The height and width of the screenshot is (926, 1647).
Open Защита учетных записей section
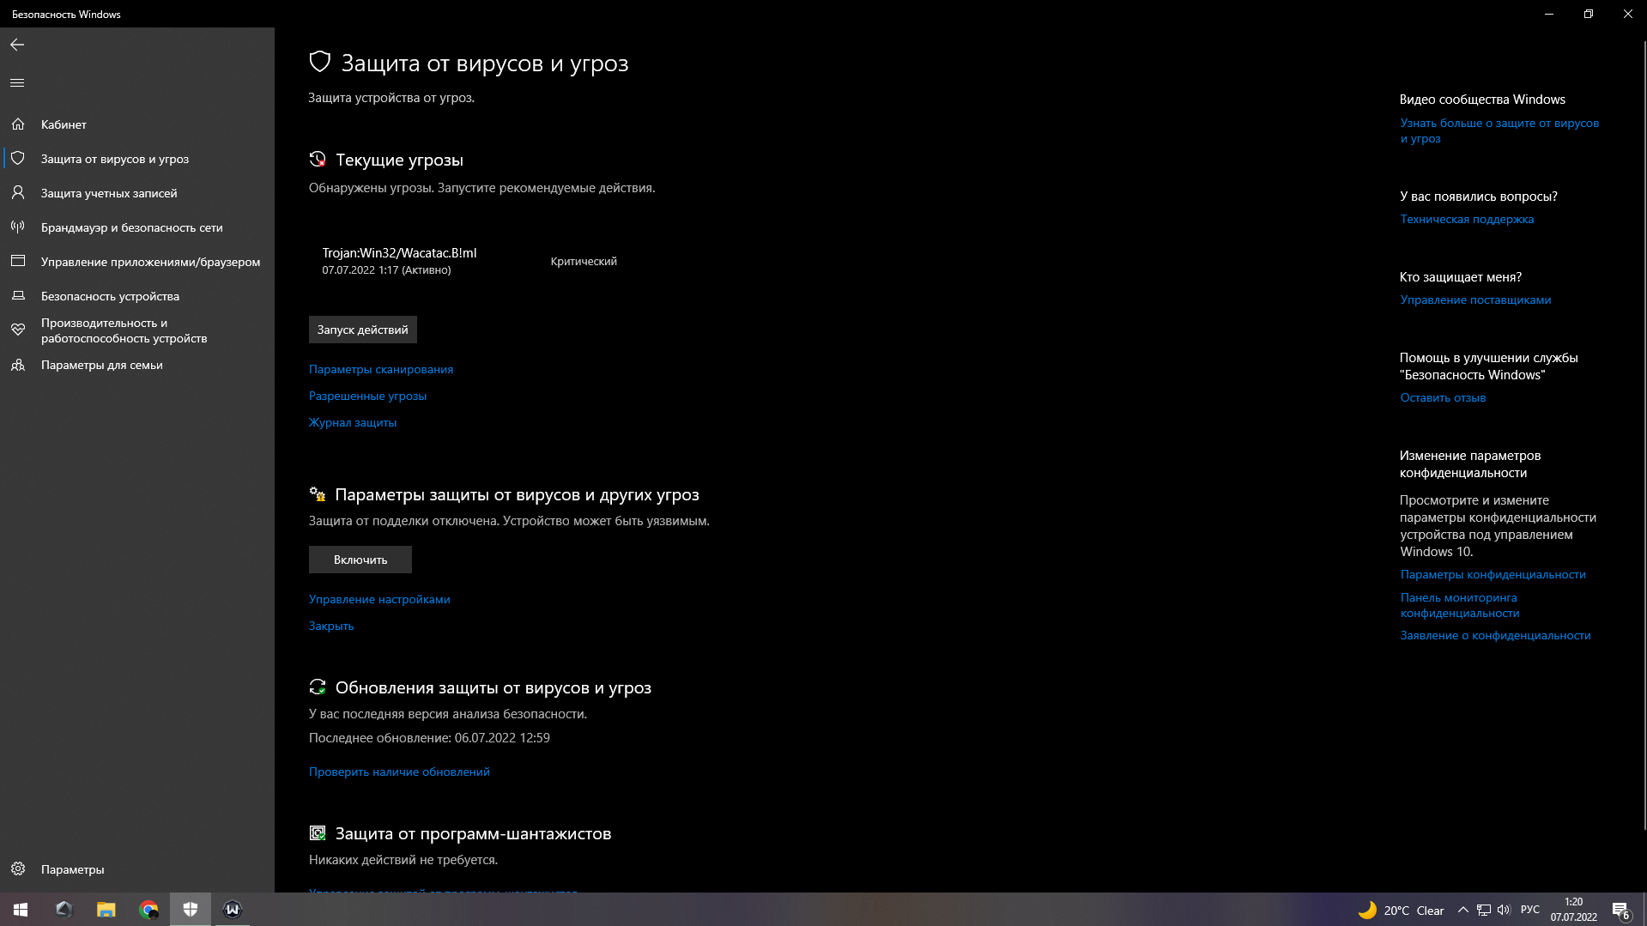point(109,193)
